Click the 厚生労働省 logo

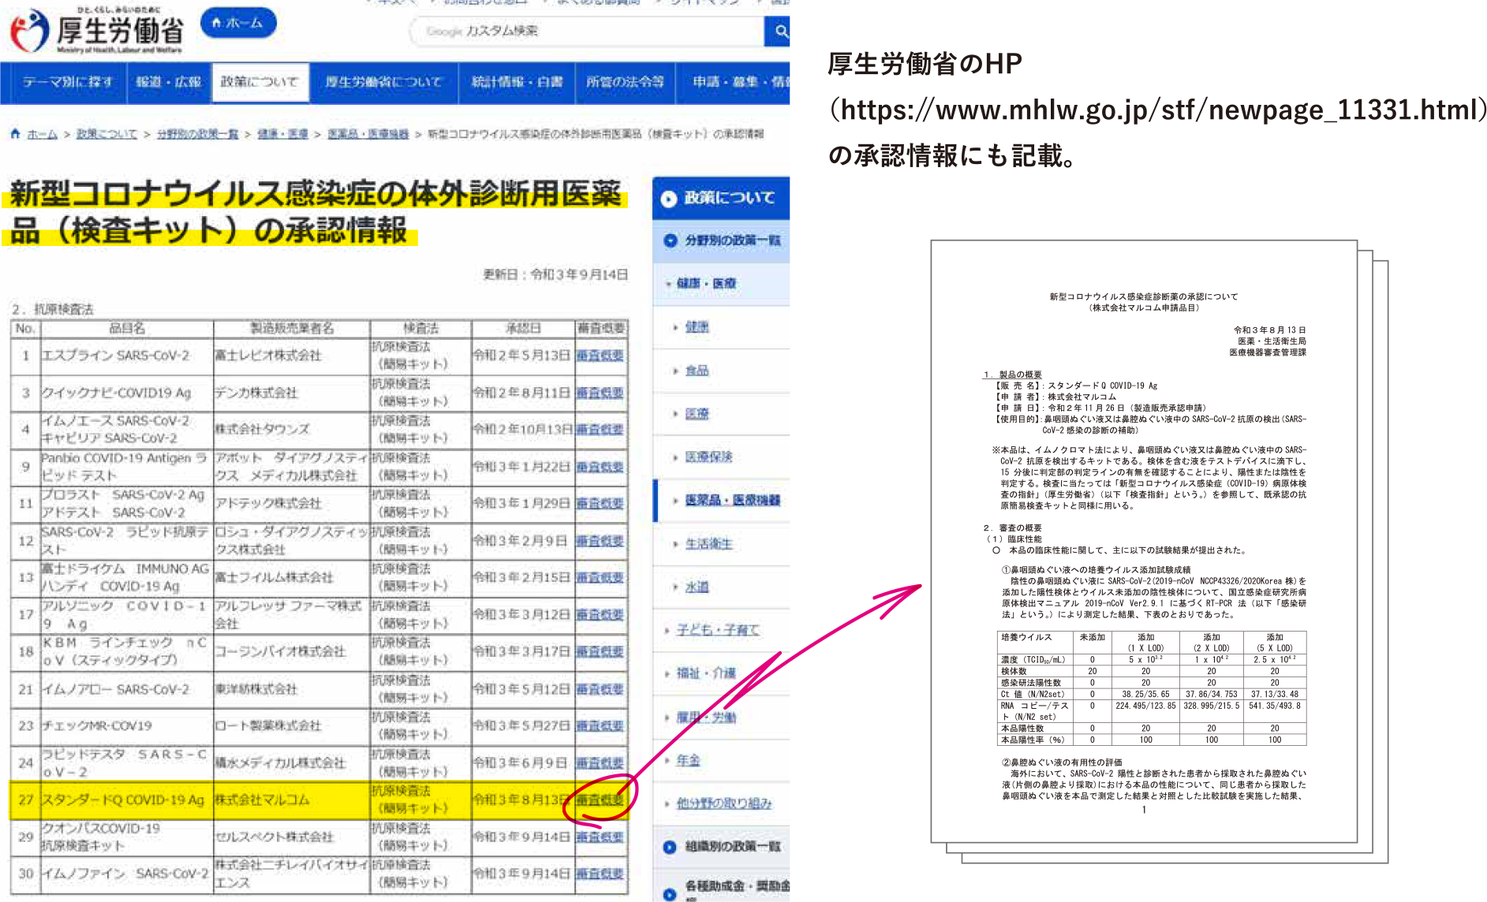click(x=97, y=32)
